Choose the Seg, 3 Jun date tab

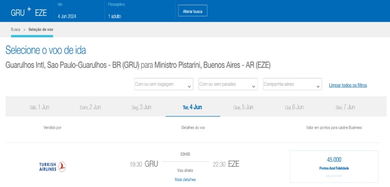click(141, 107)
